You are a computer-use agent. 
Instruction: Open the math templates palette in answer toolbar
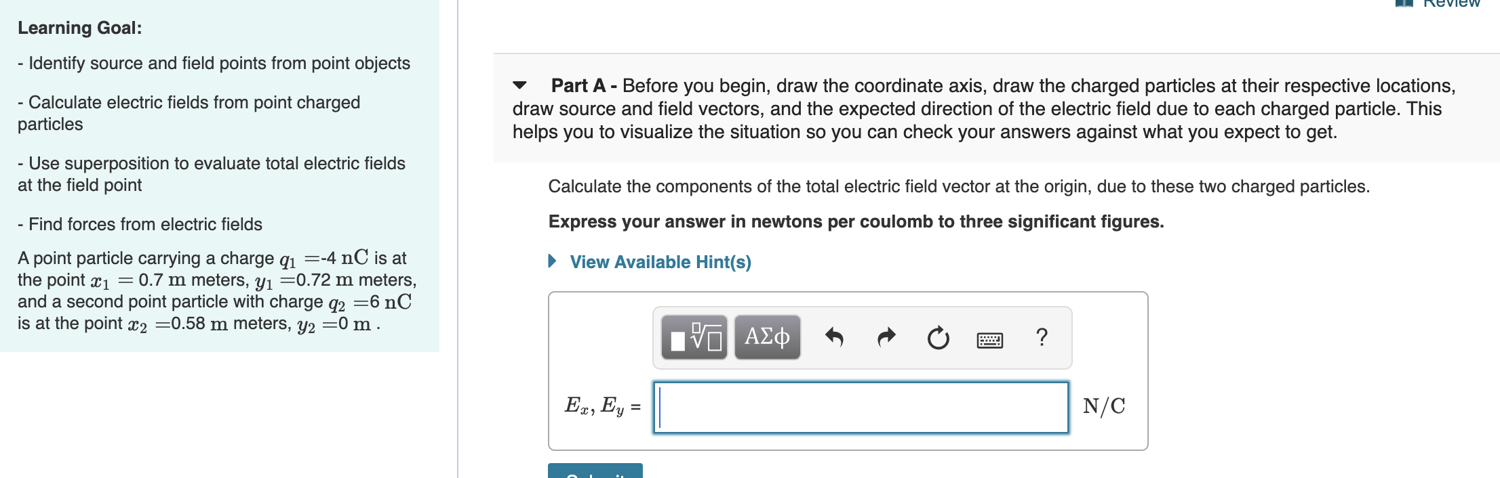(x=693, y=336)
